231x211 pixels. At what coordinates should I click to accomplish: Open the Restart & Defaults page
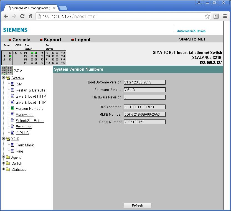pos(30,90)
